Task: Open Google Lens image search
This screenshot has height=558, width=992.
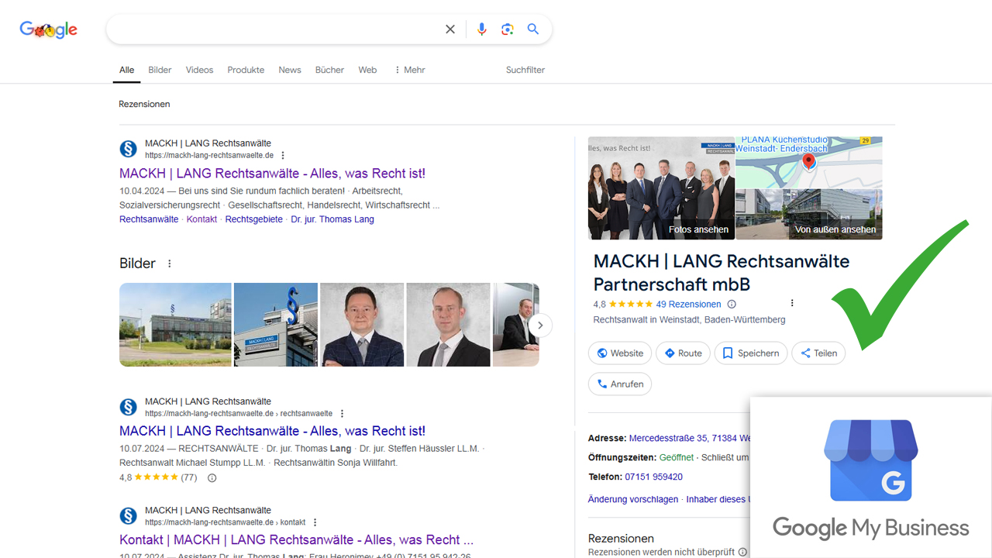Action: tap(508, 29)
